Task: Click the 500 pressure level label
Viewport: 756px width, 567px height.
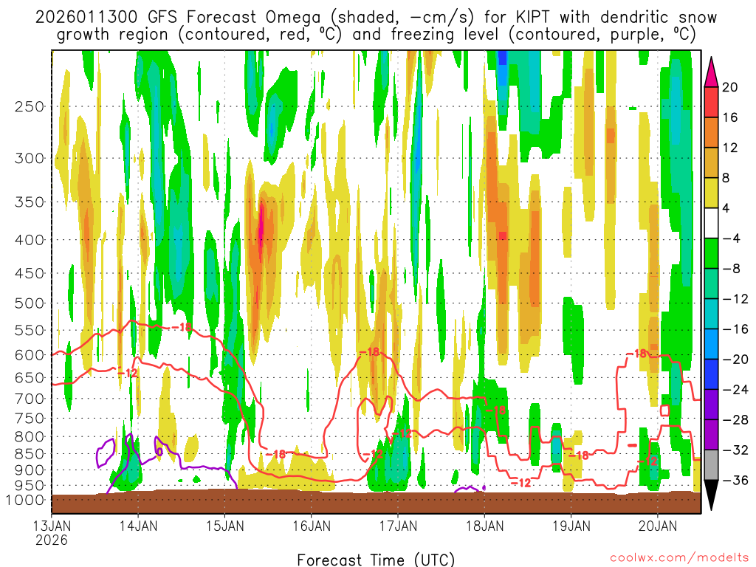Action: (30, 303)
